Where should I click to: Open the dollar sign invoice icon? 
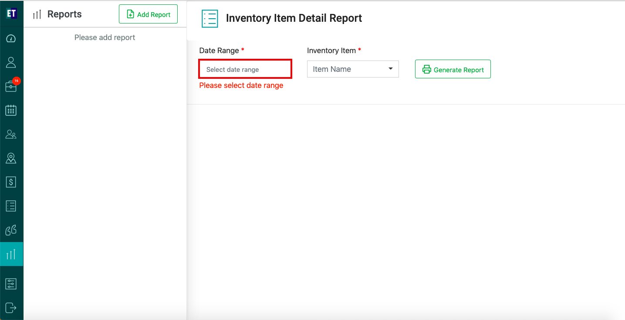(x=11, y=182)
